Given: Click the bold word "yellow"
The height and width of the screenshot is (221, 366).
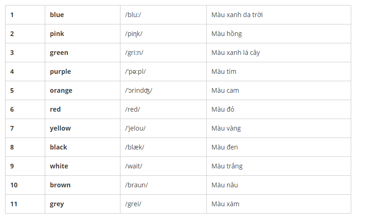Looking at the screenshot, I should coord(60,128).
